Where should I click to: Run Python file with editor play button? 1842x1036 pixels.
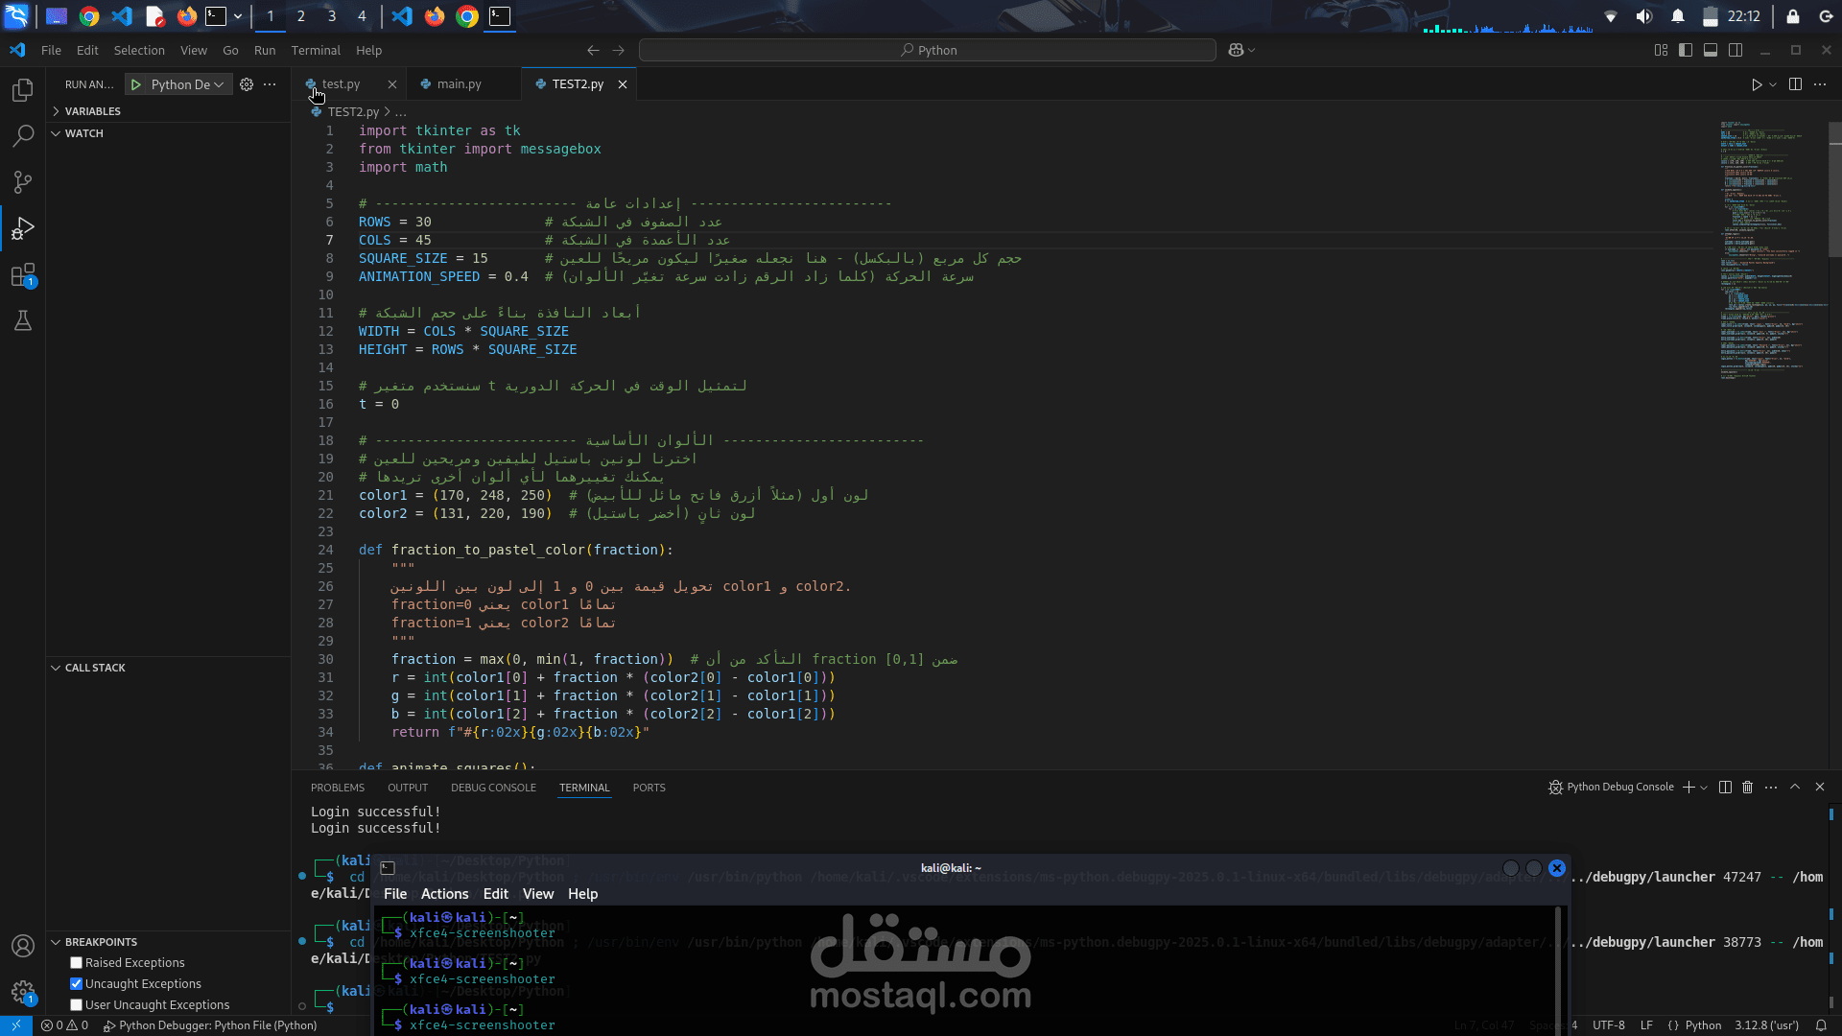[1757, 84]
